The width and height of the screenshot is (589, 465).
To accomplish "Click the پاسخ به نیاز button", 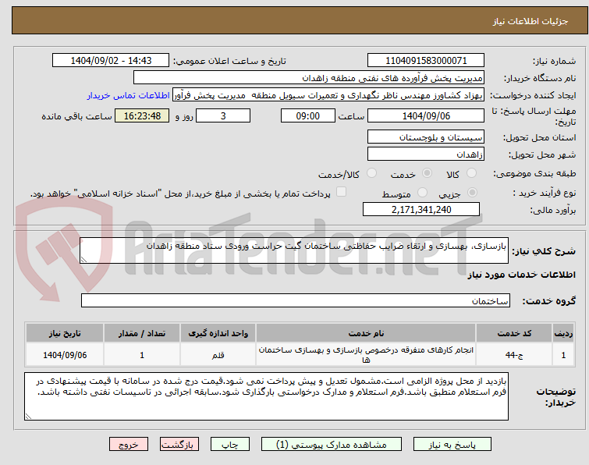I will (x=452, y=445).
